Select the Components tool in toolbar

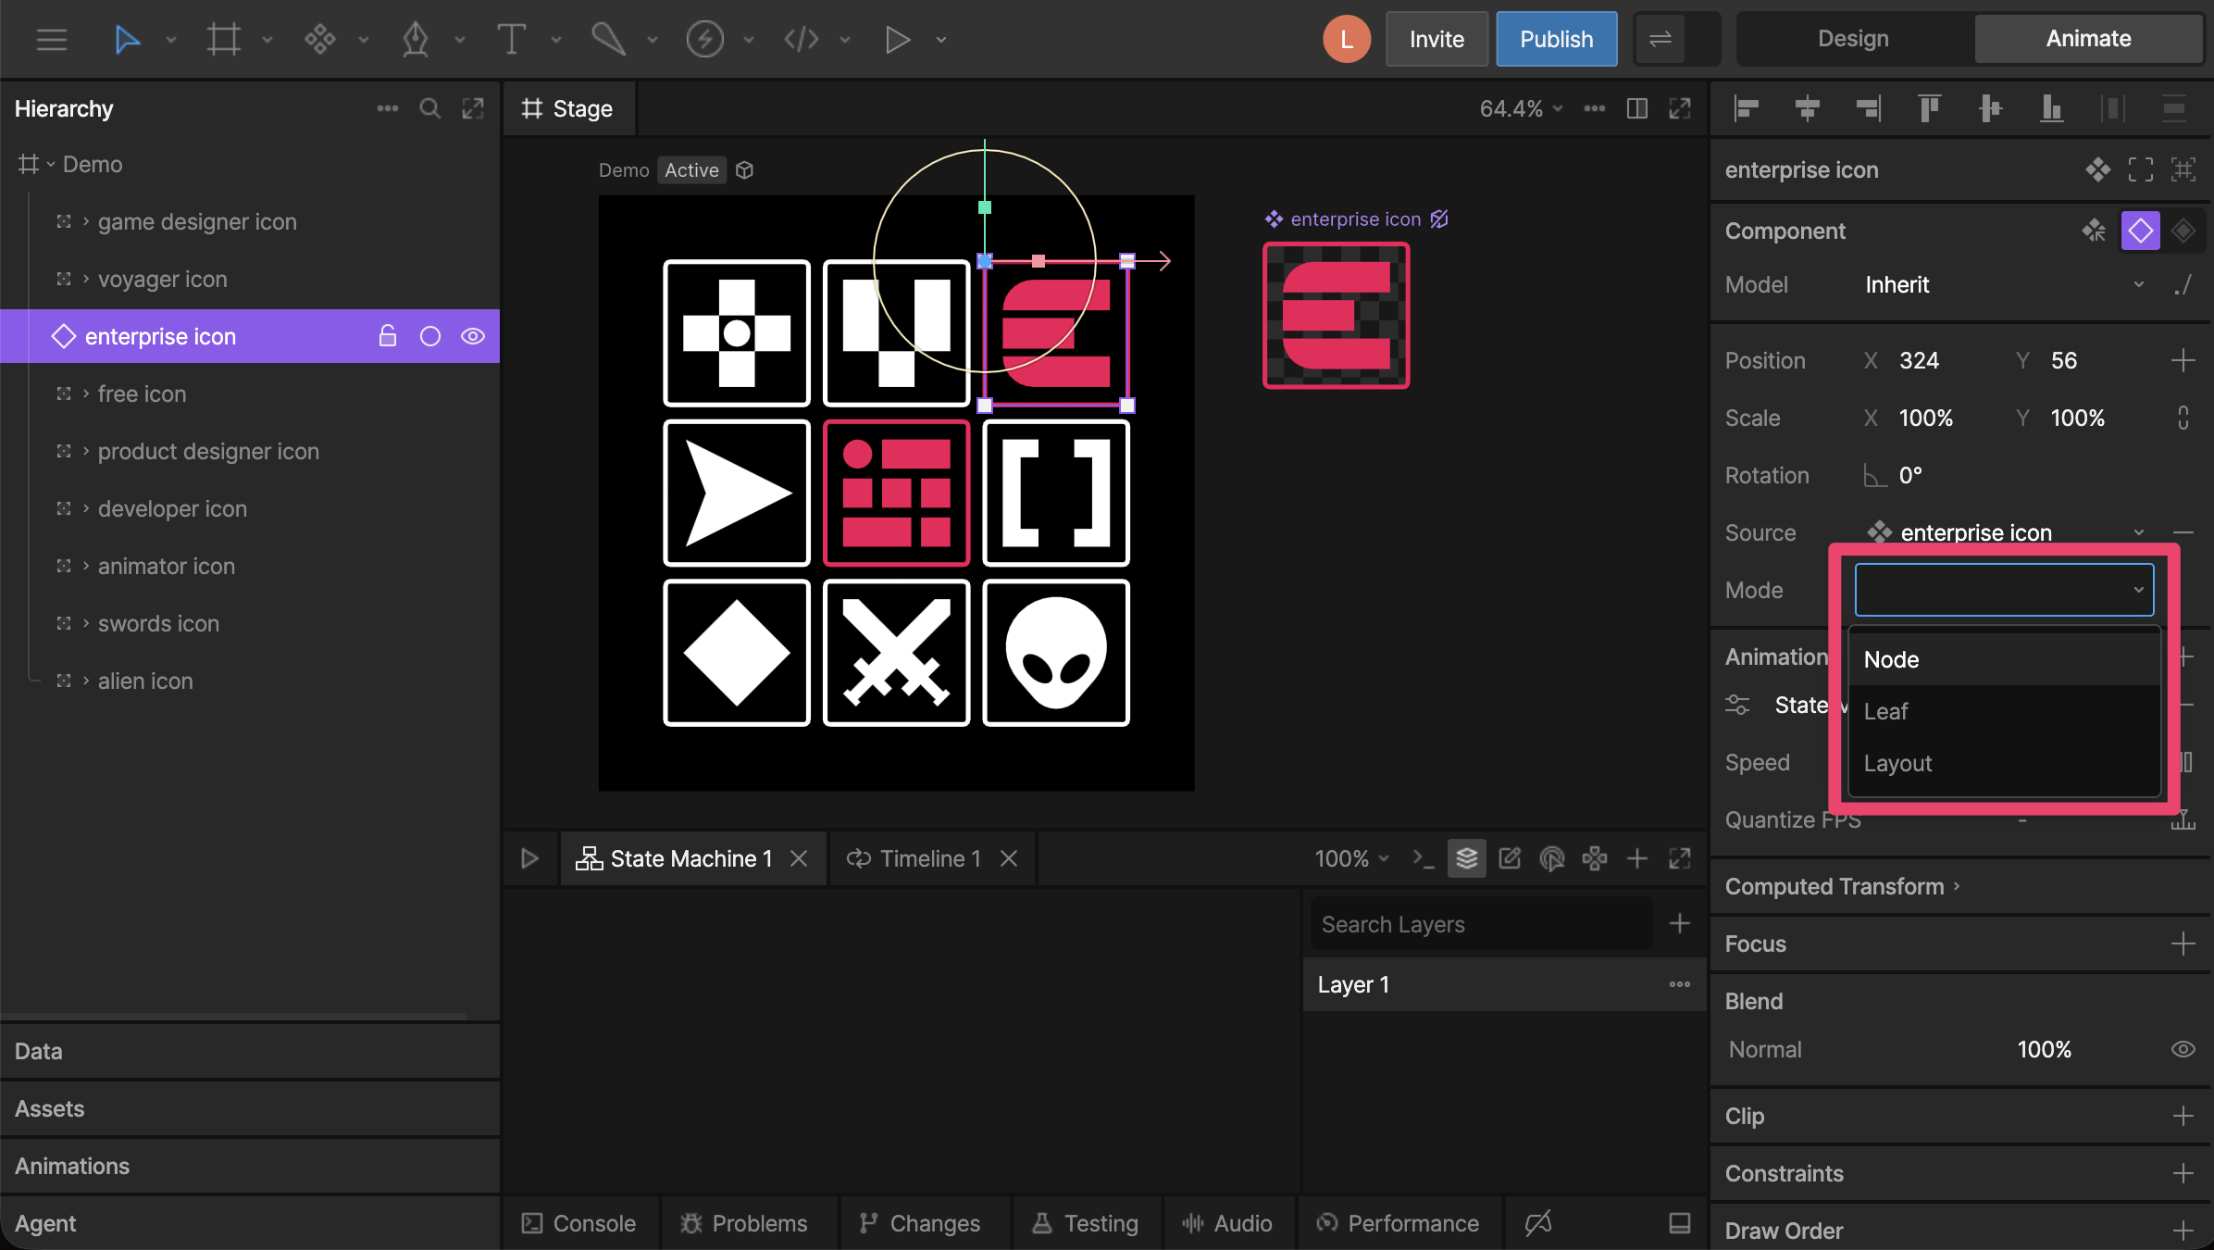[319, 40]
